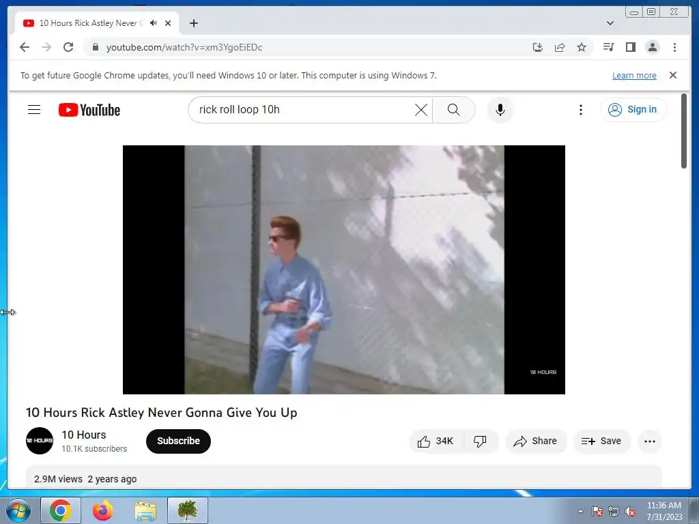699x524 pixels.
Task: Open Windows Explorer from taskbar
Action: pos(145,510)
